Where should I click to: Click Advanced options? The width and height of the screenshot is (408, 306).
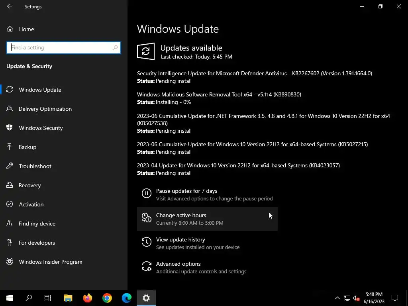pyautogui.click(x=207, y=267)
